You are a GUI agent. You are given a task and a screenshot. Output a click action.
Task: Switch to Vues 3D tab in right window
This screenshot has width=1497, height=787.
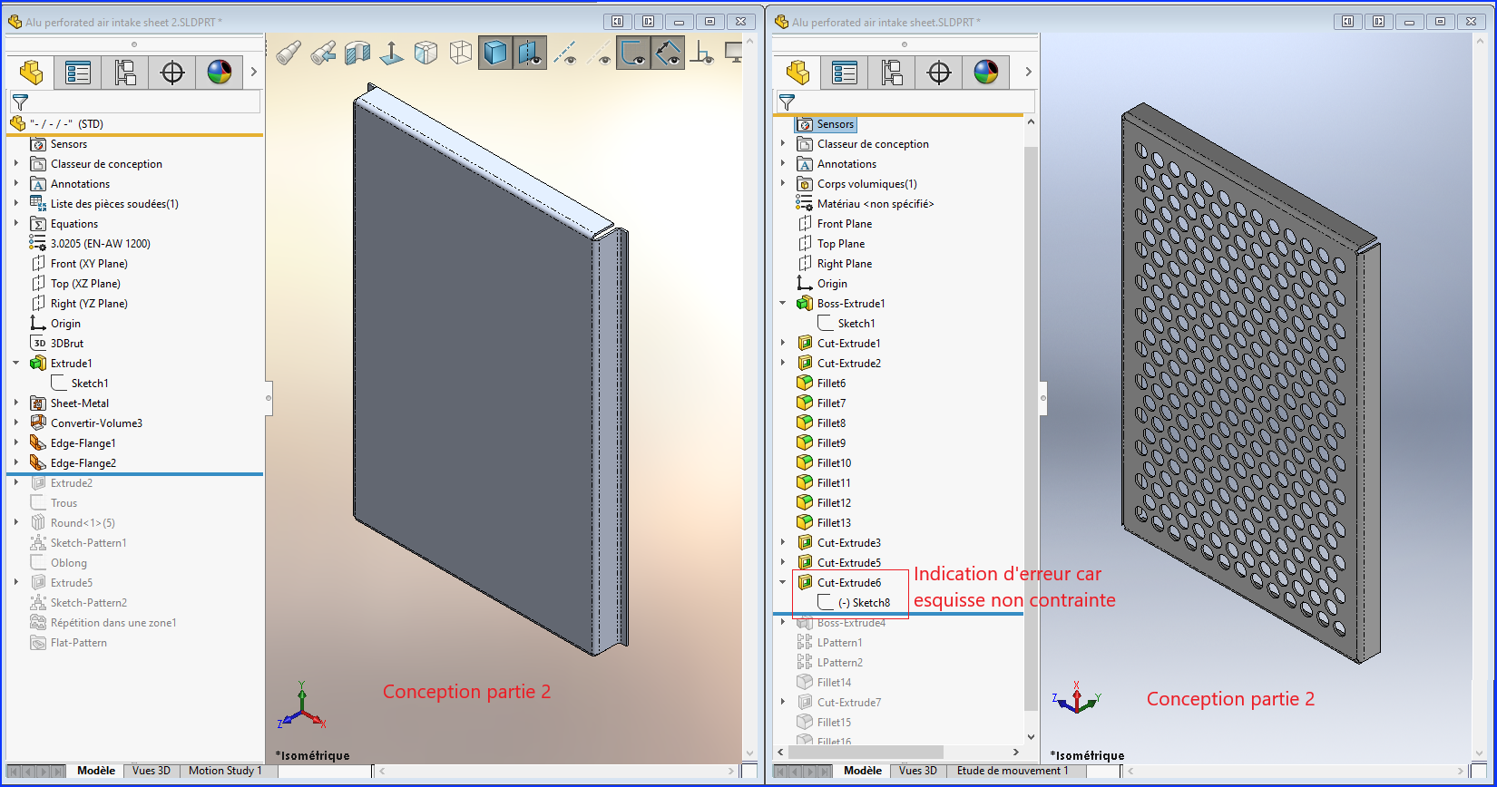[x=918, y=771]
